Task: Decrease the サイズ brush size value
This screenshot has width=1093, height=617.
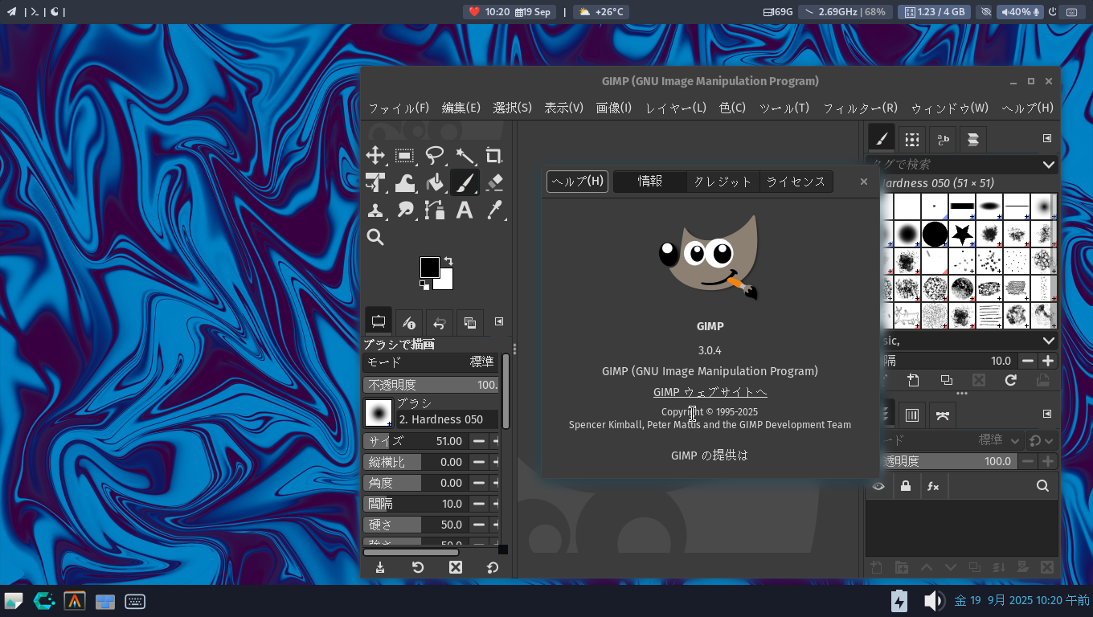Action: 478,441
